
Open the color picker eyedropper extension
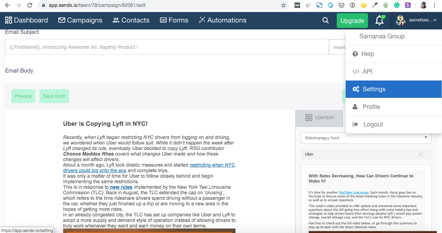pyautogui.click(x=375, y=5)
